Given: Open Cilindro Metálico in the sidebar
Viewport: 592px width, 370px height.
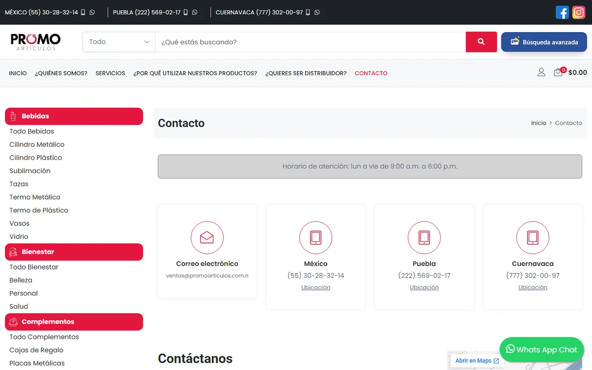Looking at the screenshot, I should click(37, 145).
